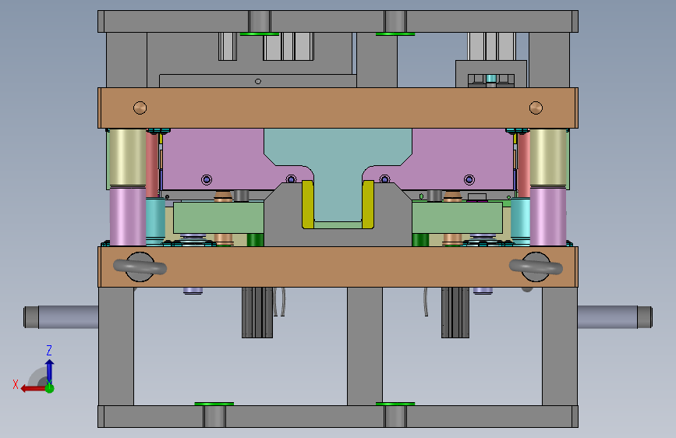Viewport: 676px width, 438px height.
Task: Select the bottom gray clamping plate
Action: pyautogui.click(x=338, y=416)
